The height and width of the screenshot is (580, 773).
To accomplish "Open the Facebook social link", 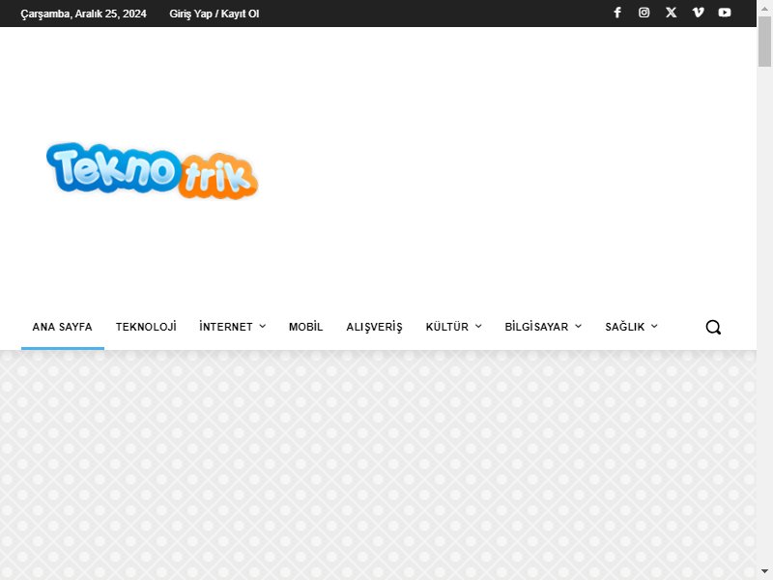I will pyautogui.click(x=617, y=13).
